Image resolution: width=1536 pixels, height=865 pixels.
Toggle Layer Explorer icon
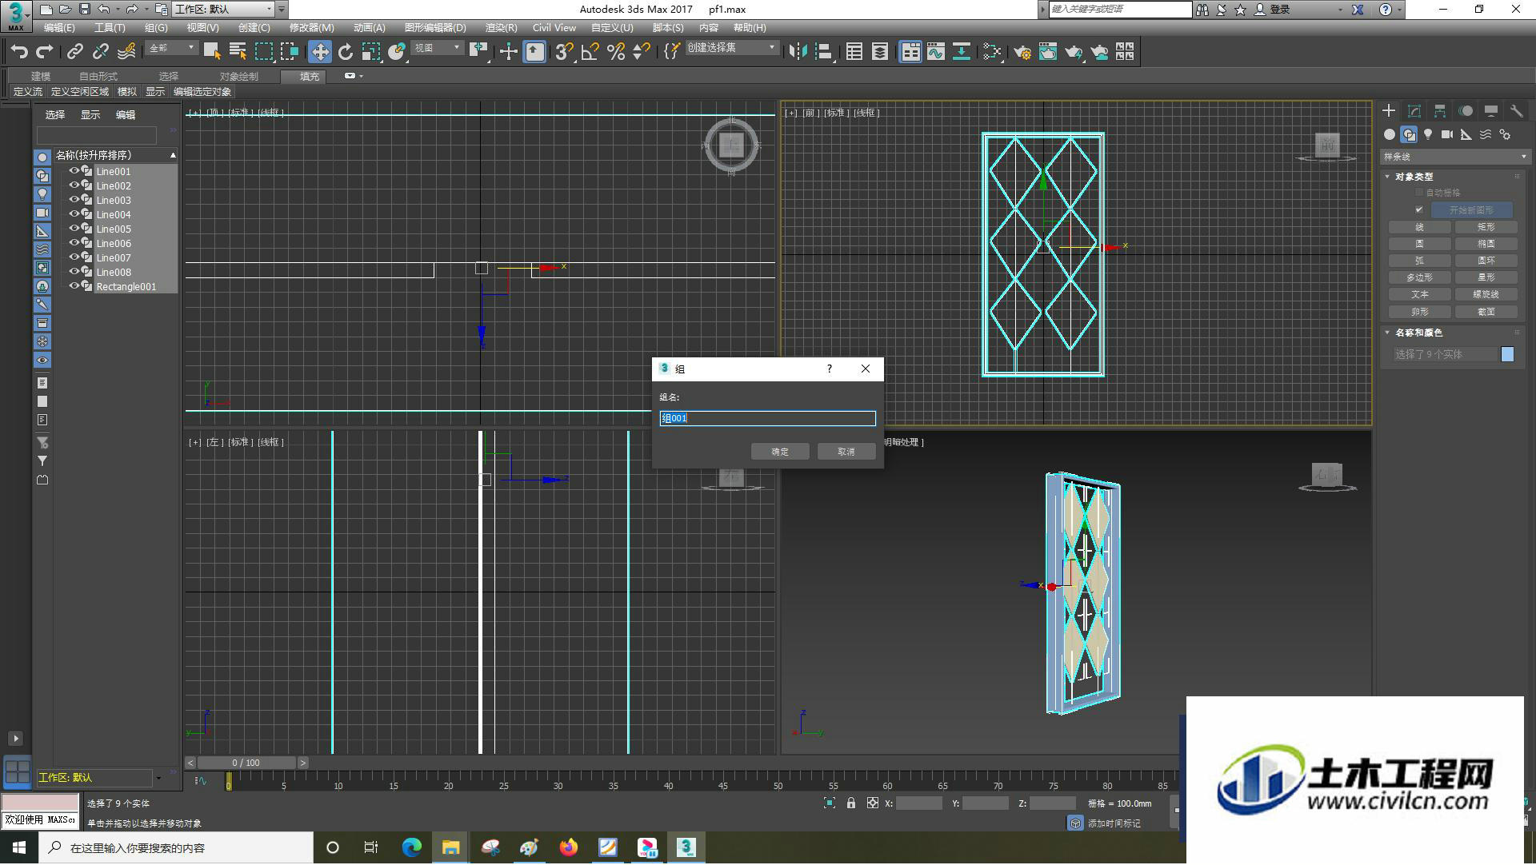click(880, 52)
